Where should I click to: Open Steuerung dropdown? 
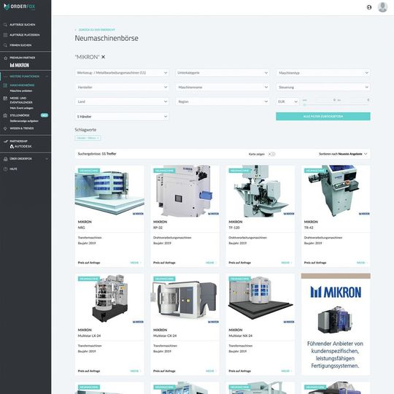pyautogui.click(x=323, y=88)
